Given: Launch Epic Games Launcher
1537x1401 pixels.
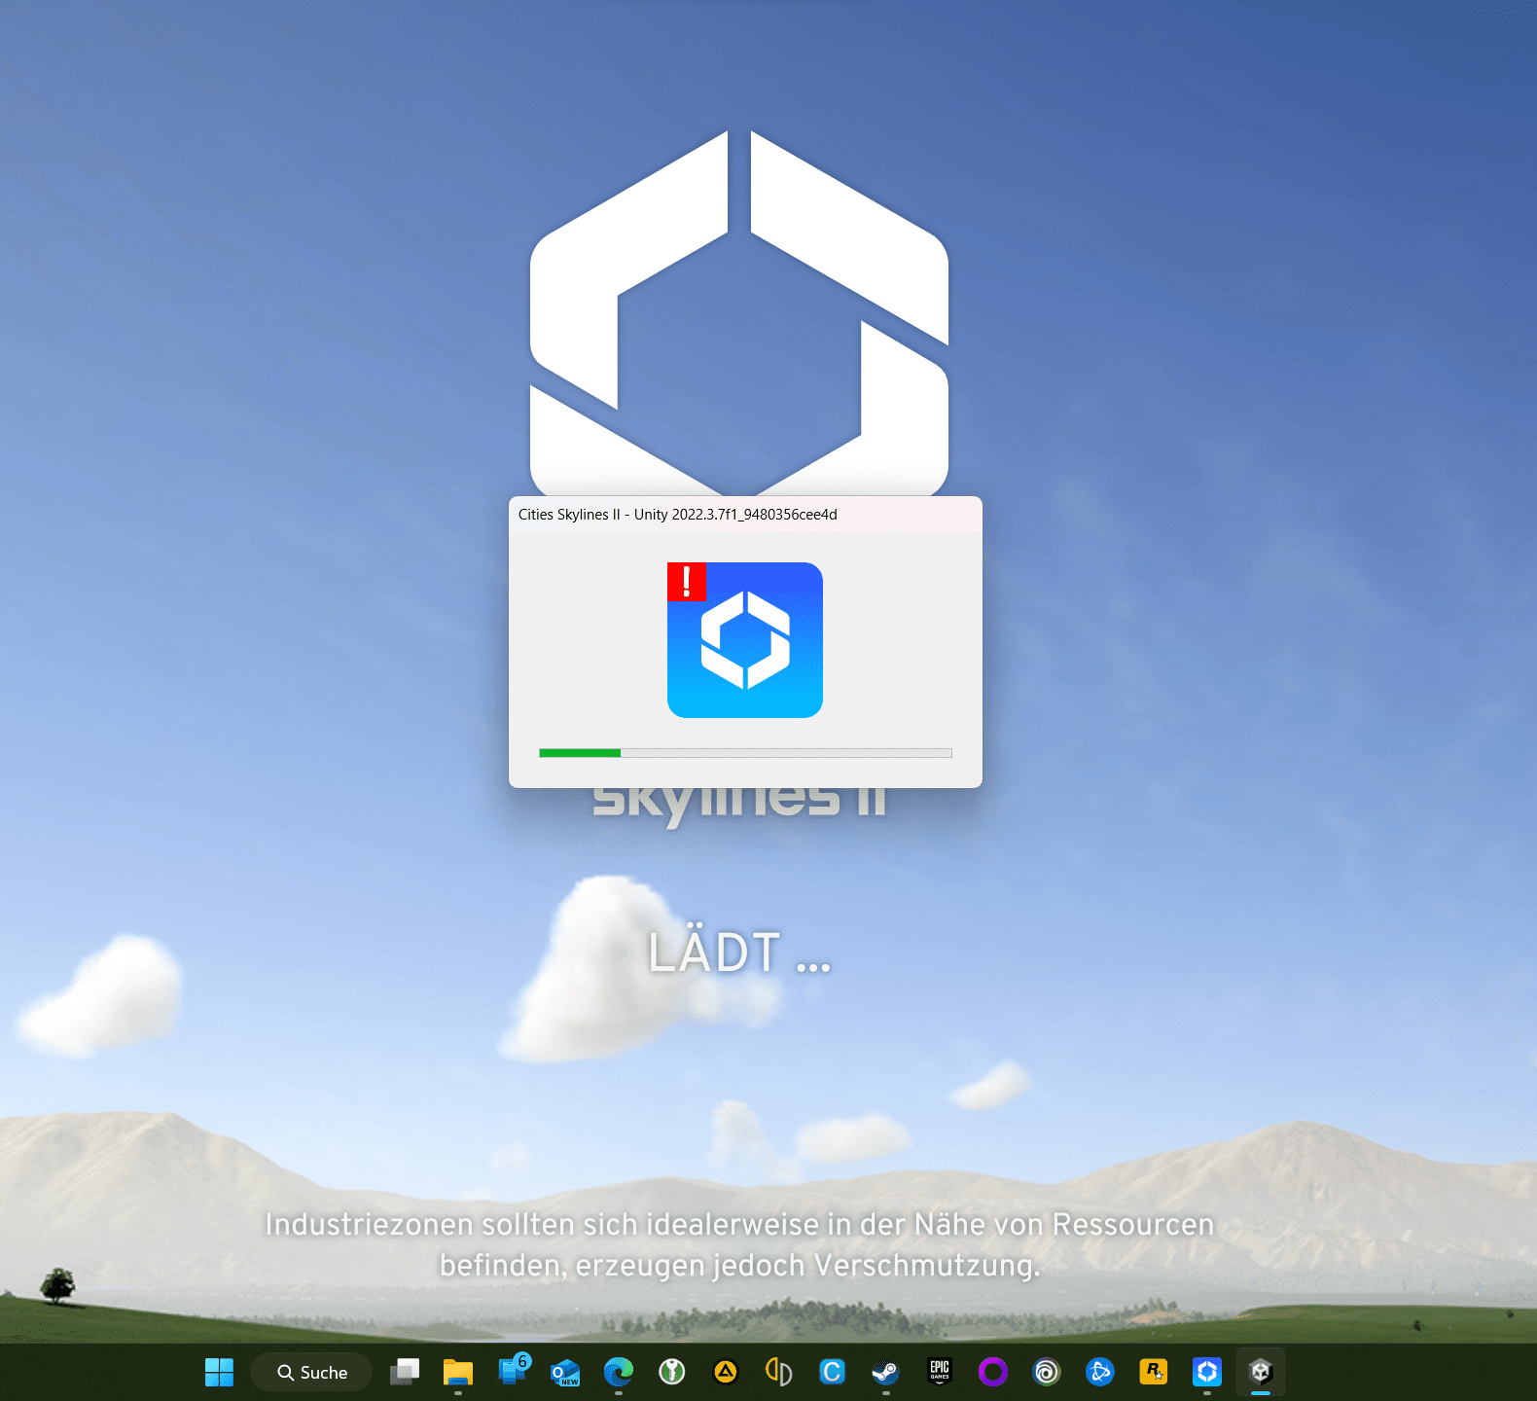Looking at the screenshot, I should [940, 1372].
